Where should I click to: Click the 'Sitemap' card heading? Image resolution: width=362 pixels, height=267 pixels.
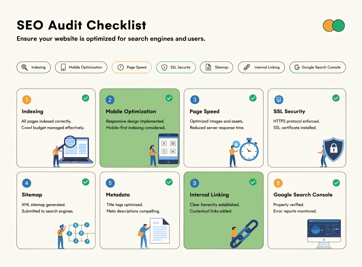click(x=32, y=195)
